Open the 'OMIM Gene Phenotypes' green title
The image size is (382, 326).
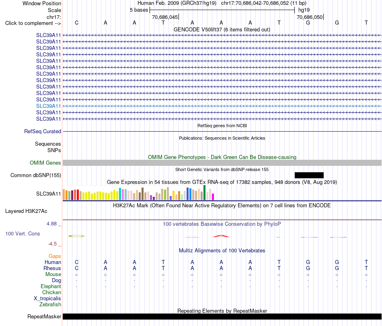[222, 157]
